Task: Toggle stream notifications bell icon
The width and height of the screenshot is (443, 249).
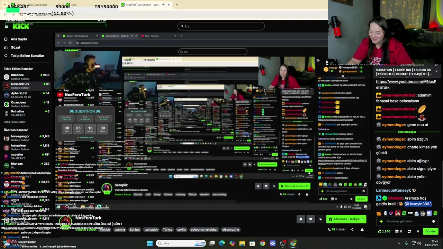Action: (x=301, y=219)
